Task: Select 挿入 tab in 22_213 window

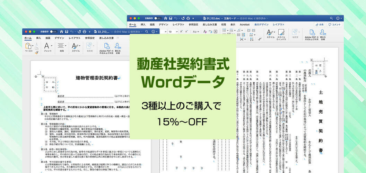Action: coord(38,38)
